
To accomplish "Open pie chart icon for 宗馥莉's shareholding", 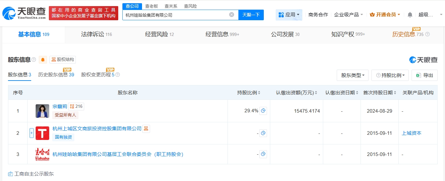I will pyautogui.click(x=263, y=111).
